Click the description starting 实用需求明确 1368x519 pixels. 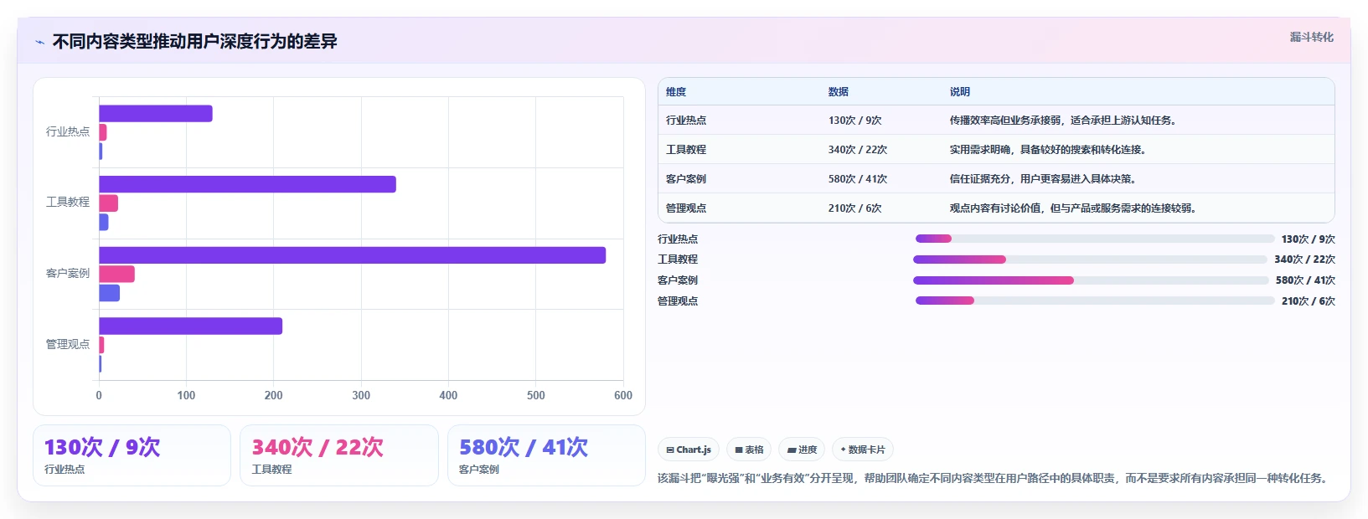pyautogui.click(x=1048, y=150)
